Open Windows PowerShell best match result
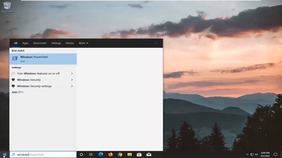This screenshot has height=158, width=282. click(x=43, y=59)
